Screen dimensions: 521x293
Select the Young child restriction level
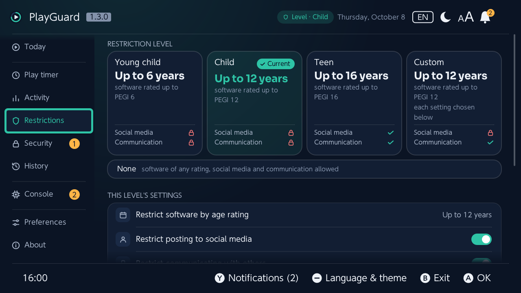click(155, 103)
